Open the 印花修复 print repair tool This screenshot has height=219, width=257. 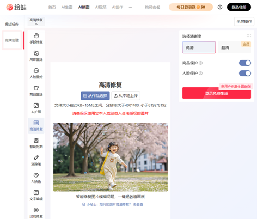[36, 213]
